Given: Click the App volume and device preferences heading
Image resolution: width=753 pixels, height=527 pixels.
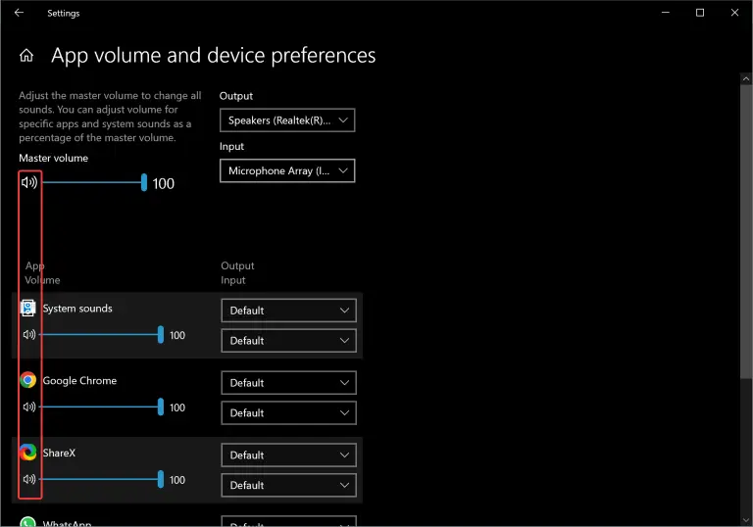Looking at the screenshot, I should coord(213,56).
